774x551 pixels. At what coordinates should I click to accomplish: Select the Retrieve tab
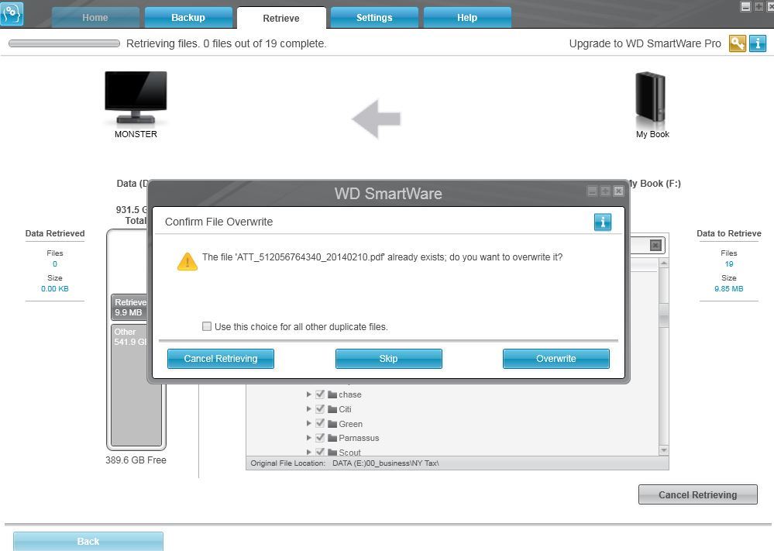point(281,19)
